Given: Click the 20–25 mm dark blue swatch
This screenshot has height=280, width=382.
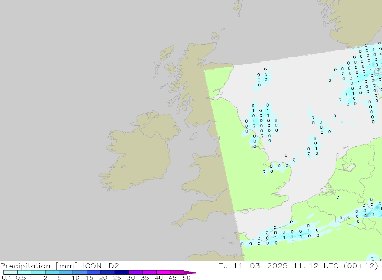Looking at the screenshot, I should [107, 272].
